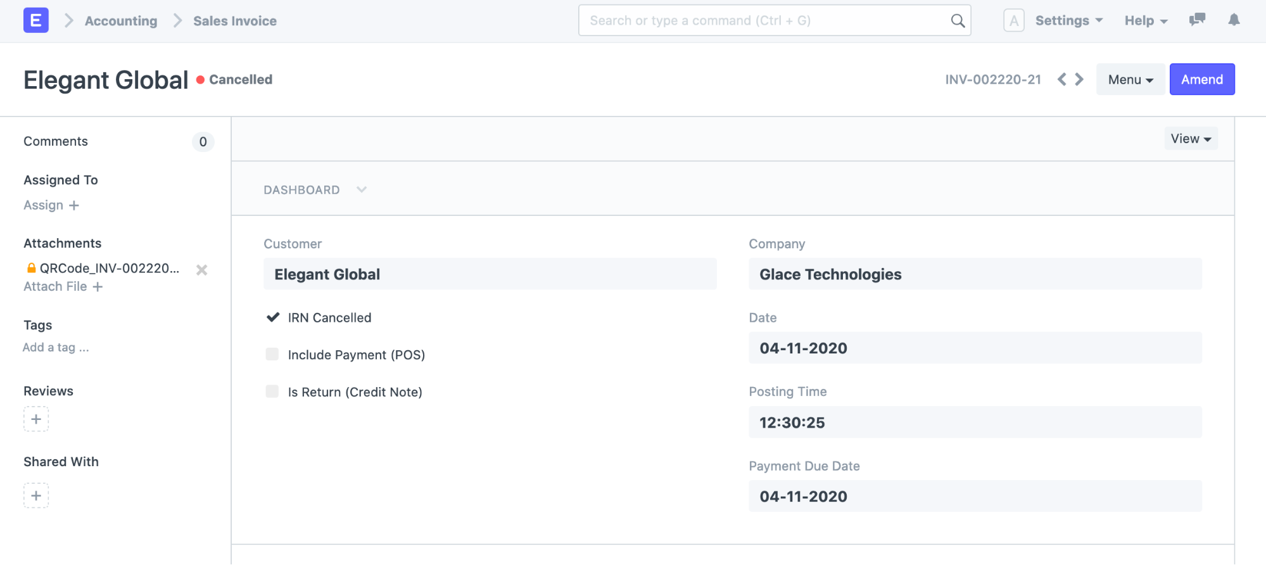The height and width of the screenshot is (565, 1266).
Task: Click the Posting Time 12:30:25 field
Action: click(x=975, y=422)
